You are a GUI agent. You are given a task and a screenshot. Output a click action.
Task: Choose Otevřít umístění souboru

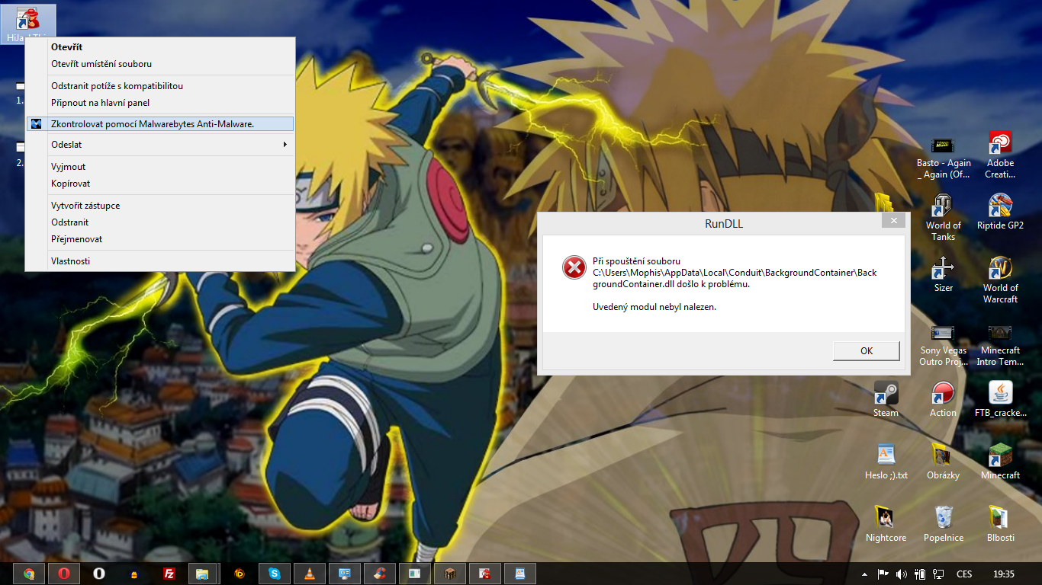(159, 64)
